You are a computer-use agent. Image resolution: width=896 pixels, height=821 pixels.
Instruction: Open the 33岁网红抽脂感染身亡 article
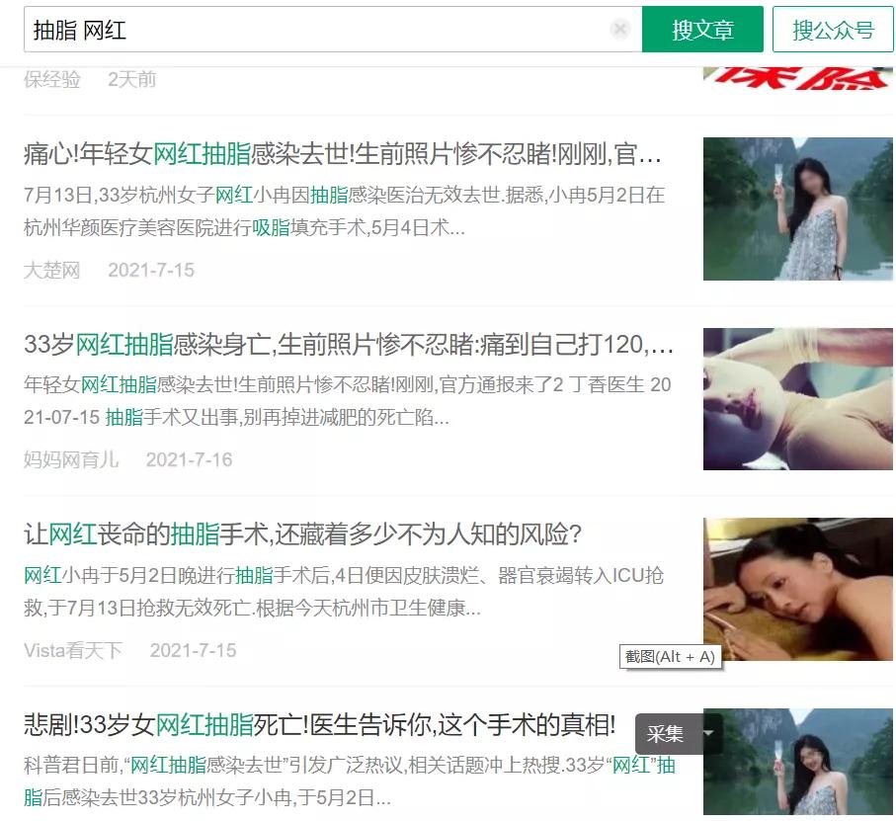(x=336, y=345)
